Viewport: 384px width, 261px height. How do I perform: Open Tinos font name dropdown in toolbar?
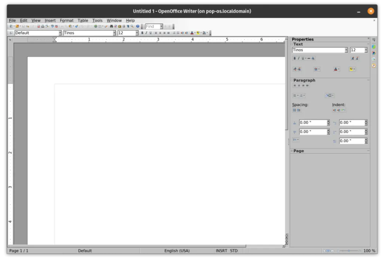pos(114,33)
